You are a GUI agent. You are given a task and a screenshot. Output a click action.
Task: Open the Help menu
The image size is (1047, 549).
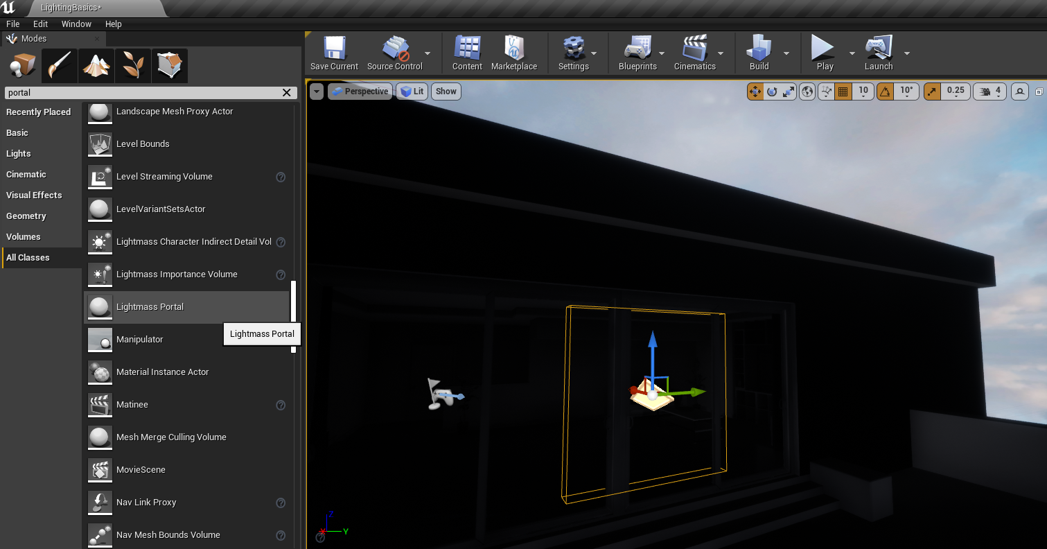point(113,24)
